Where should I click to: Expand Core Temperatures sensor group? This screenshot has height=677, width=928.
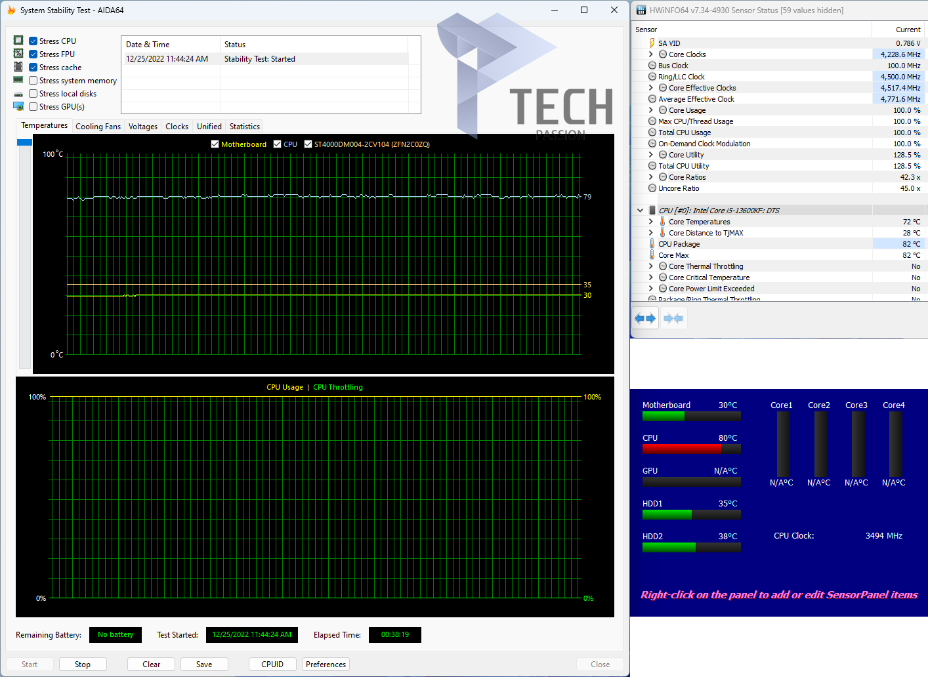point(651,222)
